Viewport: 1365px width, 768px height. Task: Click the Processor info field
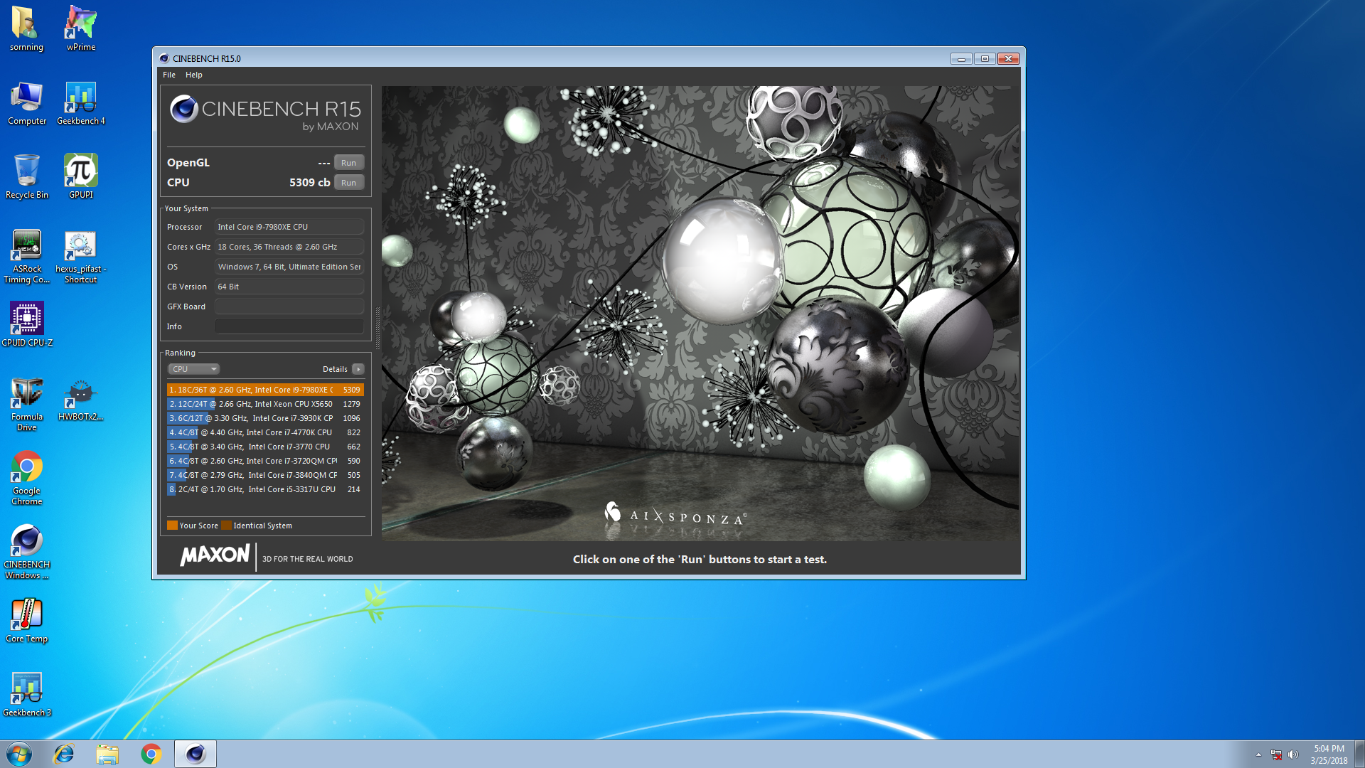click(289, 227)
